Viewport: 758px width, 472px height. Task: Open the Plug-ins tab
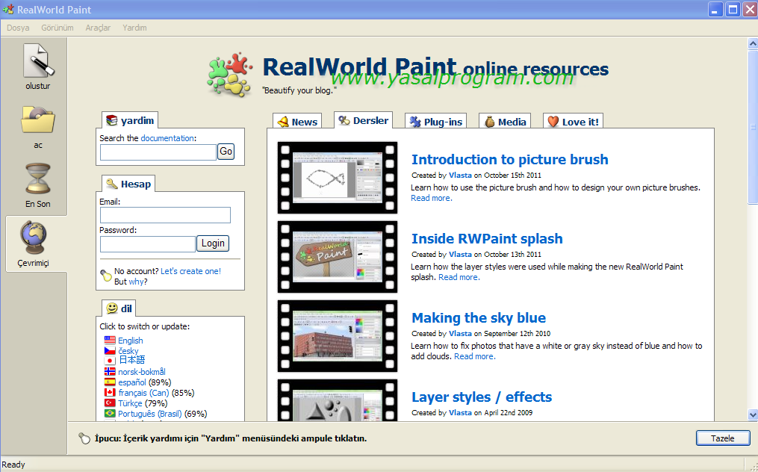(435, 122)
